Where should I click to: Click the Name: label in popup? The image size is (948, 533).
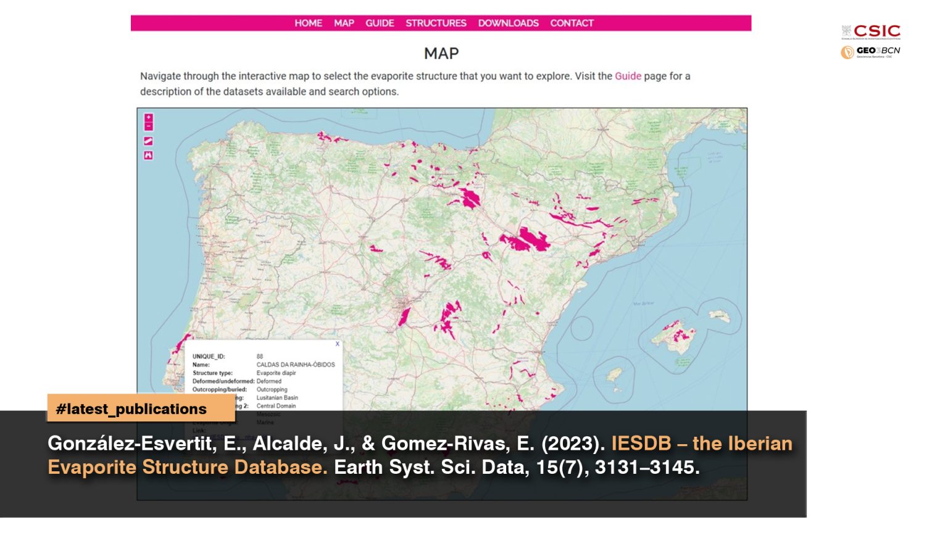coord(201,365)
